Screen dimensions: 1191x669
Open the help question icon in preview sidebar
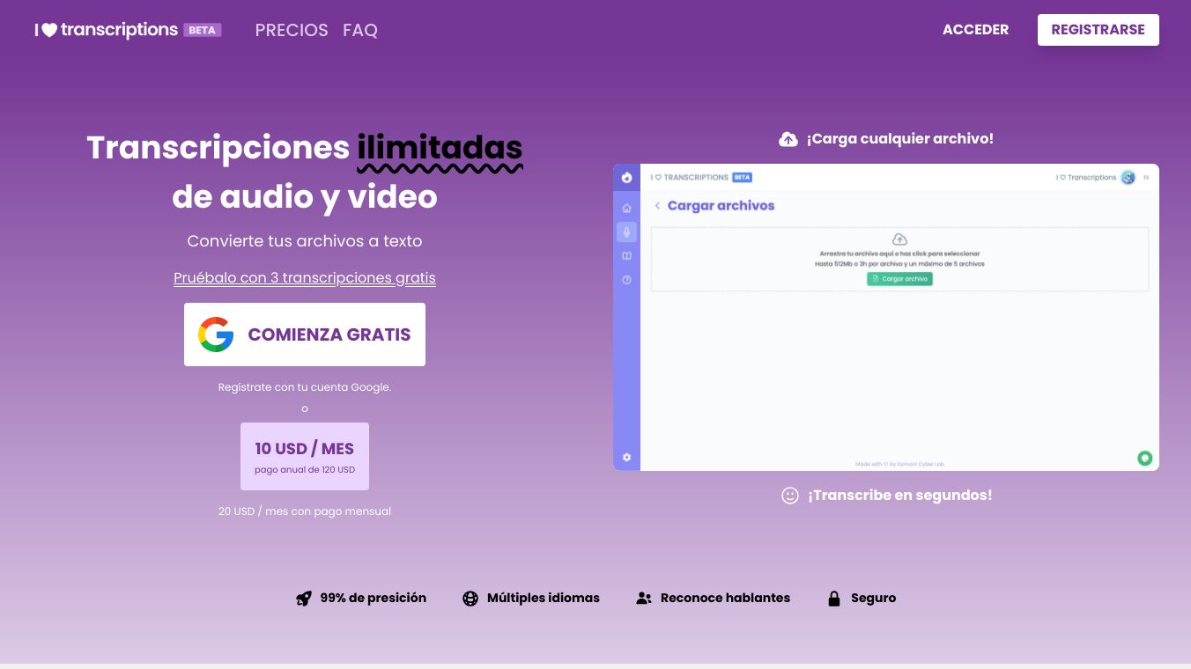[626, 280]
